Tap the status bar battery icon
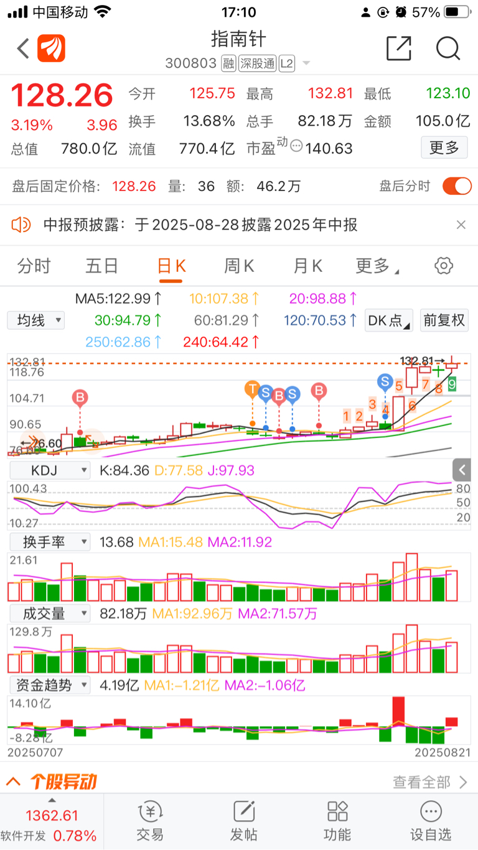Screen dimensions: 478x850 [x=457, y=12]
